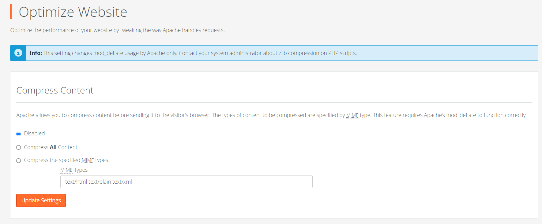Click the underlined MIME abbreviation in the third radio label
542x224 pixels.
[x=88, y=160]
